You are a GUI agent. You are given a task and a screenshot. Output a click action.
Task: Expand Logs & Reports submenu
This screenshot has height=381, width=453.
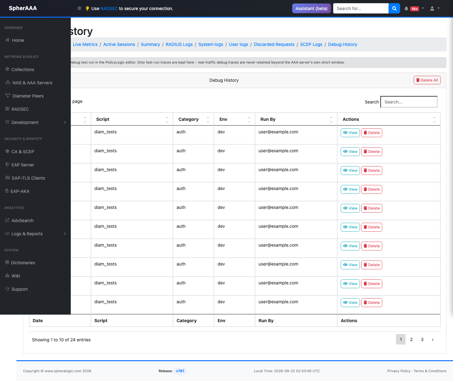pyautogui.click(x=35, y=234)
